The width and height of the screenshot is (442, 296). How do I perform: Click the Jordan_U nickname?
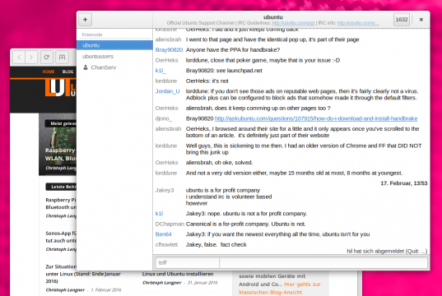point(167,91)
